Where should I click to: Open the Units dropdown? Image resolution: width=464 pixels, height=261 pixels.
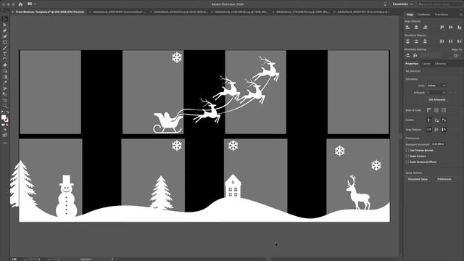tap(436, 86)
